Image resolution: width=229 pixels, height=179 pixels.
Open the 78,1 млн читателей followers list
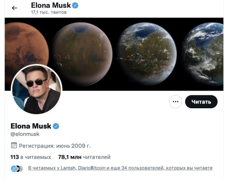84,157
